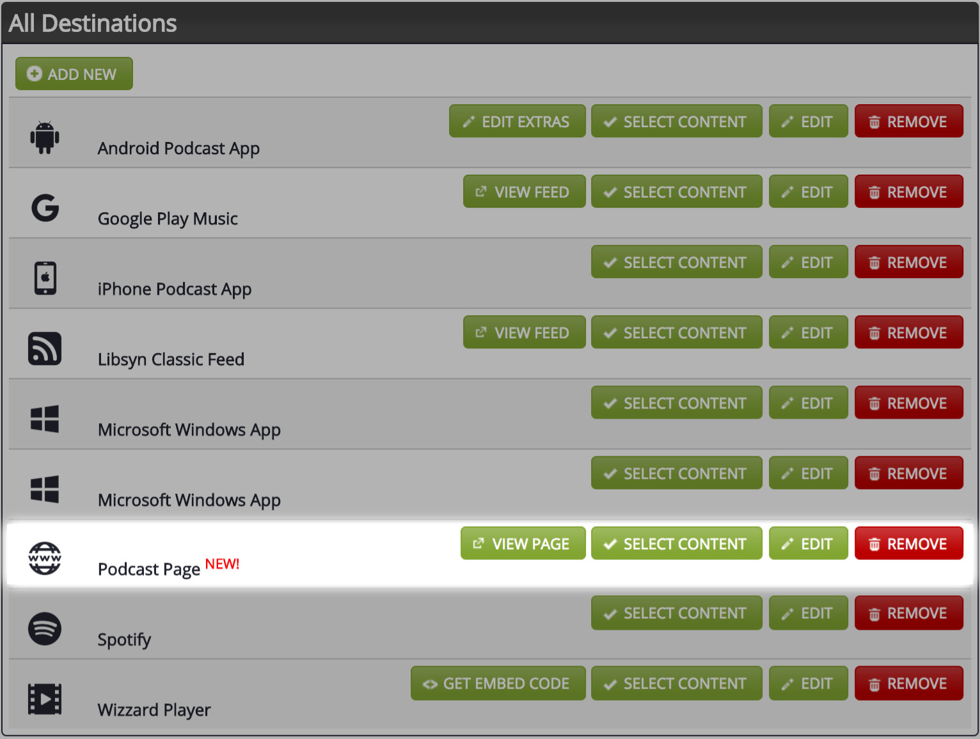Remove the iPhone Podcast App destination
The image size is (980, 739).
click(x=909, y=261)
